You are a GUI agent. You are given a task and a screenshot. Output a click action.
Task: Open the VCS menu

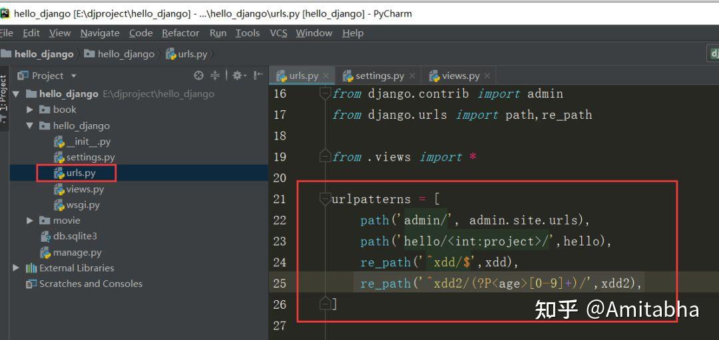pos(278,33)
